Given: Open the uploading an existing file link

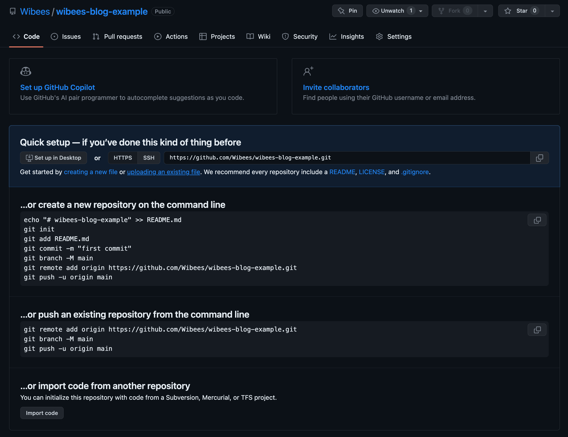Looking at the screenshot, I should coord(163,172).
